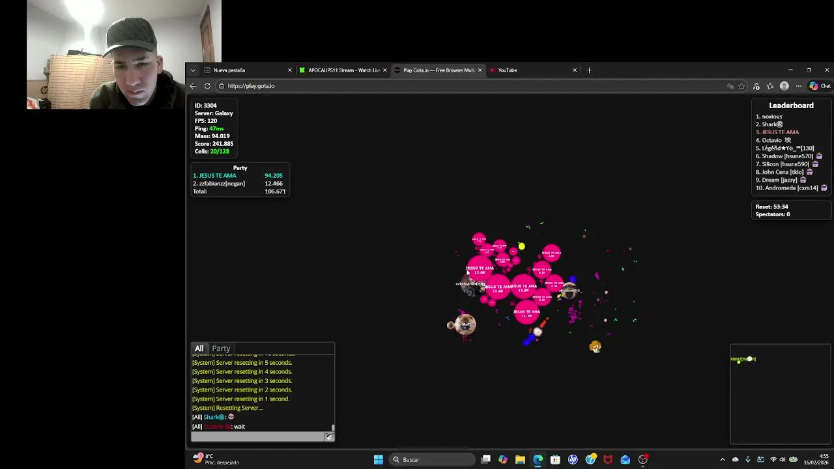The image size is (834, 469).
Task: Click the minimap in the game corner
Action: [x=780, y=394]
